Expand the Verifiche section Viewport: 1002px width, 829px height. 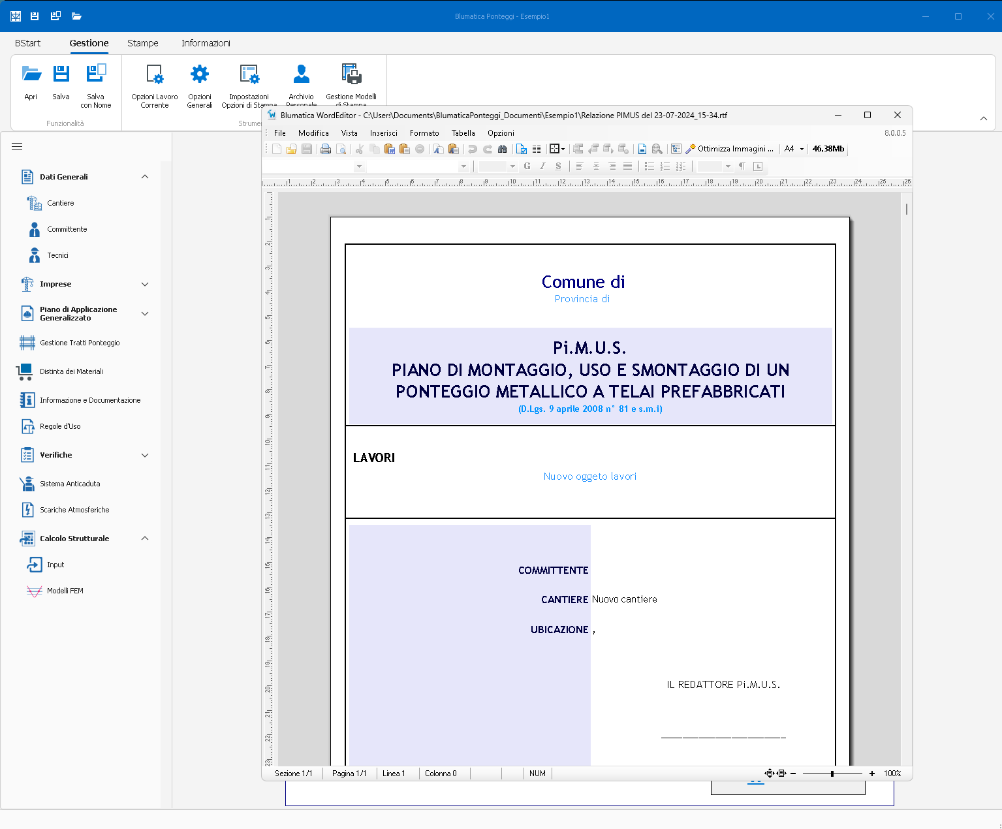(x=145, y=455)
